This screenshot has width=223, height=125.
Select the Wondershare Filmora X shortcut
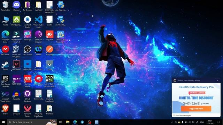pyautogui.click(x=16, y=37)
